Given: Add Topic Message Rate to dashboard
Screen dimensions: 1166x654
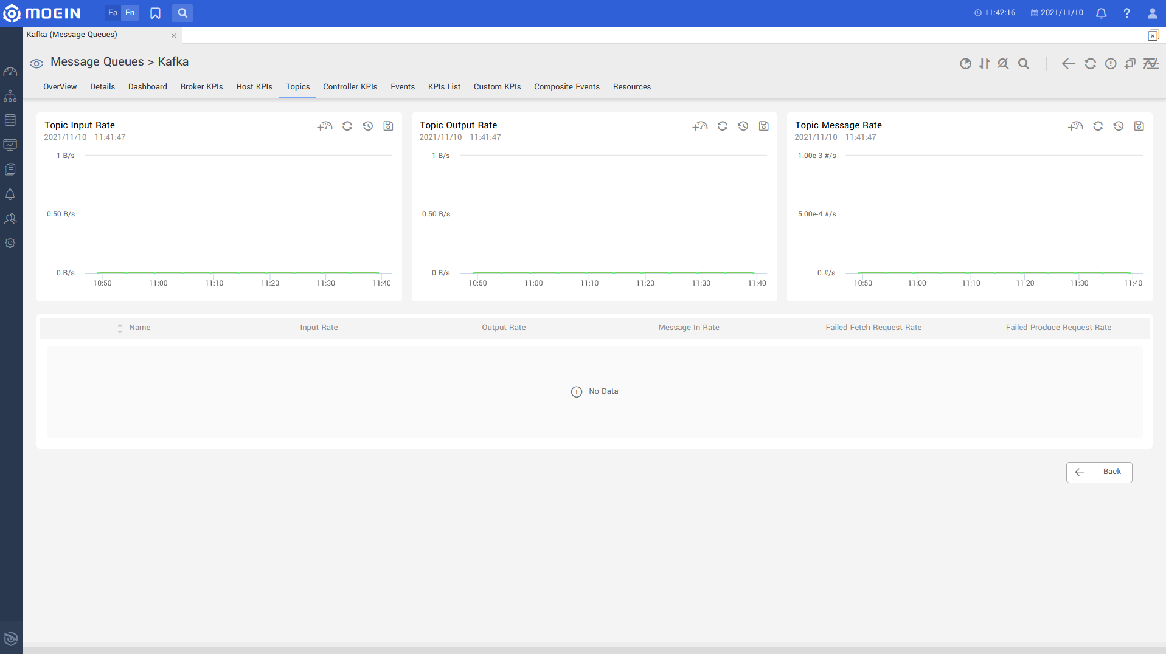Looking at the screenshot, I should point(1075,126).
